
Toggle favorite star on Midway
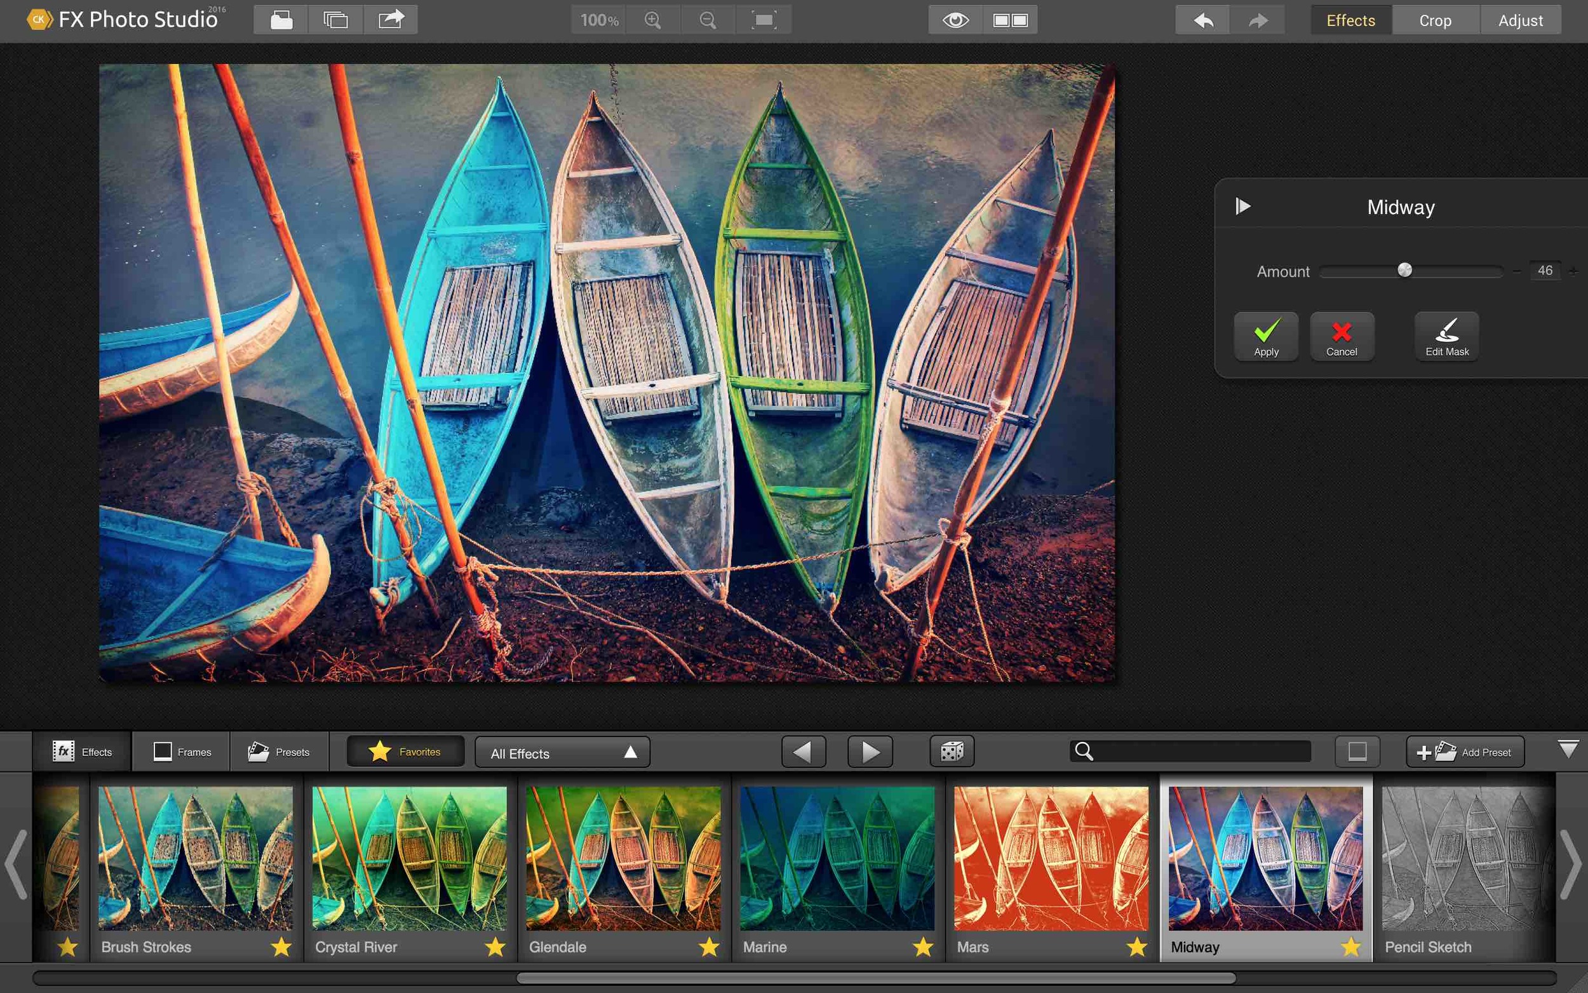pos(1351,947)
